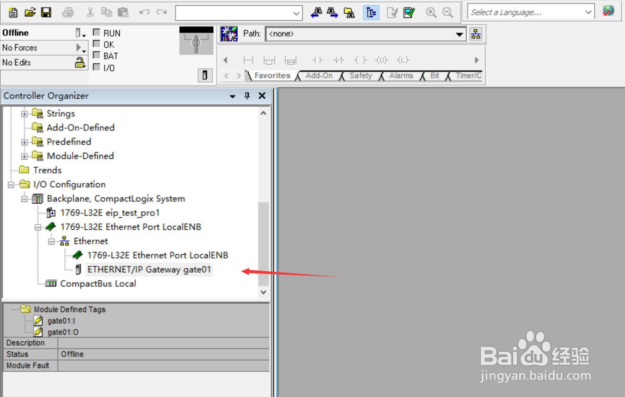Find previous occurrence with binoculars icon
The height and width of the screenshot is (397, 625).
316,13
